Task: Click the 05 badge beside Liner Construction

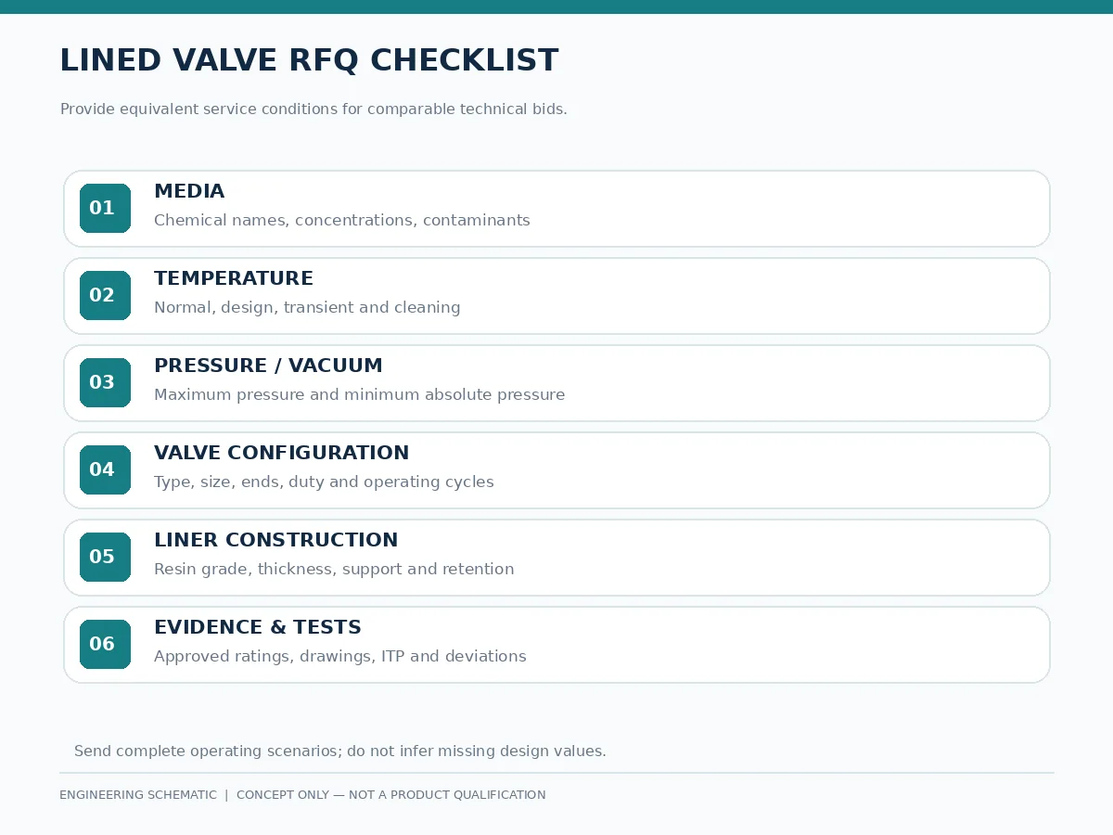Action: point(105,557)
